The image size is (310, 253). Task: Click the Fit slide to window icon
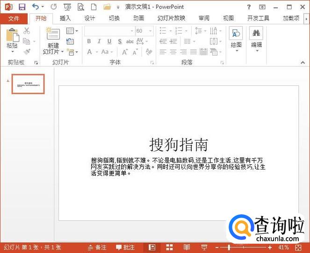click(x=298, y=247)
